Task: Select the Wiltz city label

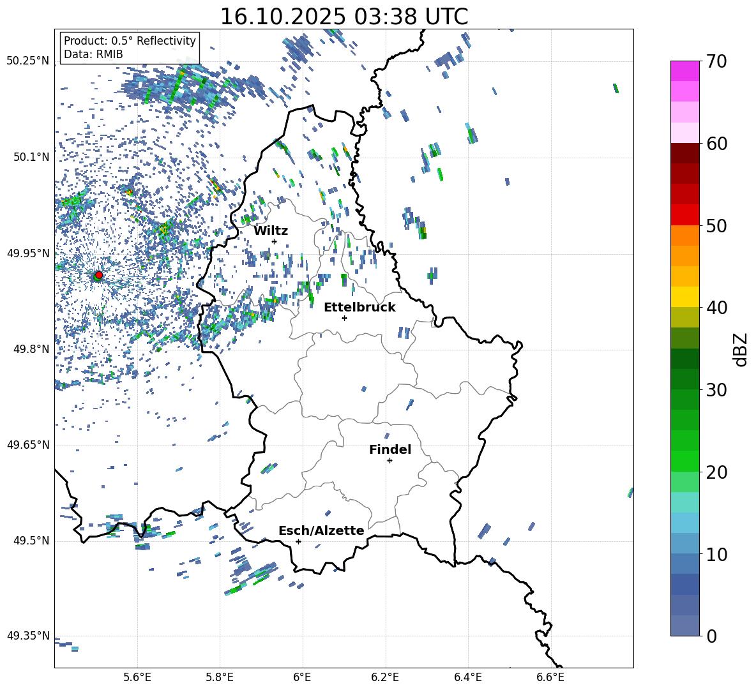Action: pyautogui.click(x=271, y=230)
